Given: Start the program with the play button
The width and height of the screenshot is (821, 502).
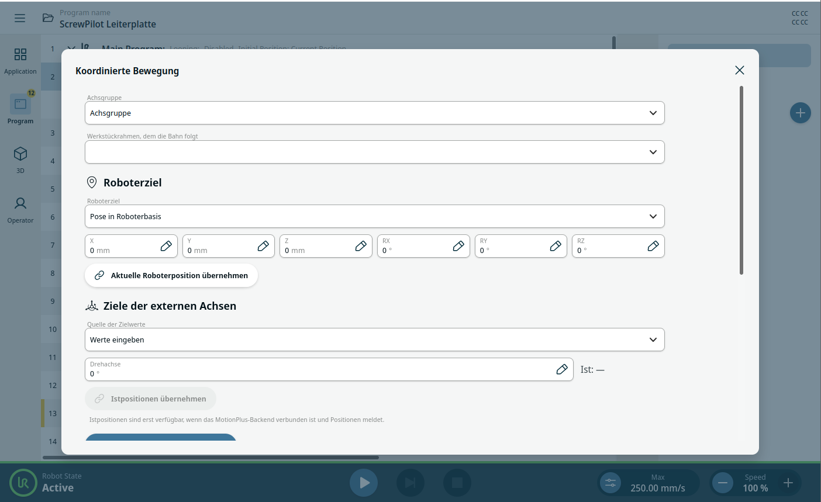Looking at the screenshot, I should (x=364, y=483).
